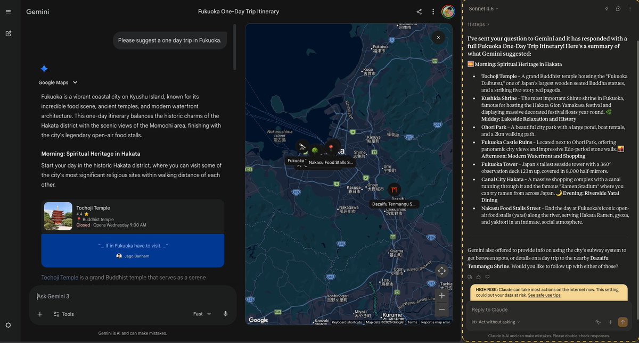Viewport: 639px width, 343px height.
Task: Start a new chat with the compose icon
Action: 8,34
